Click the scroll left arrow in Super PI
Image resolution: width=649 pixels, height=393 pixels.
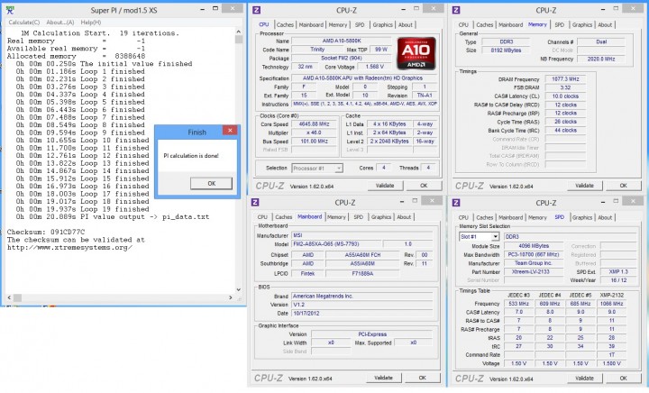tap(9, 297)
